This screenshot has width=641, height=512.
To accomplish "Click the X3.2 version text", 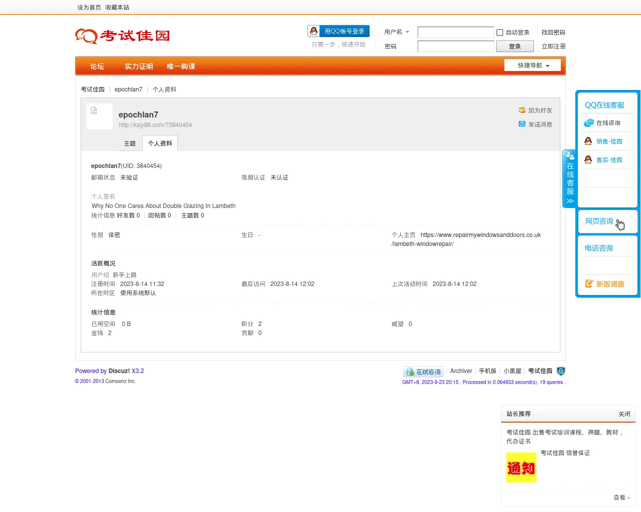I will (x=138, y=371).
